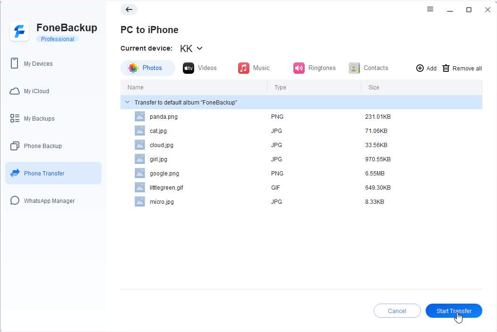Select the cat.jpg file name
Screen dimensions: 497x332
pos(158,131)
